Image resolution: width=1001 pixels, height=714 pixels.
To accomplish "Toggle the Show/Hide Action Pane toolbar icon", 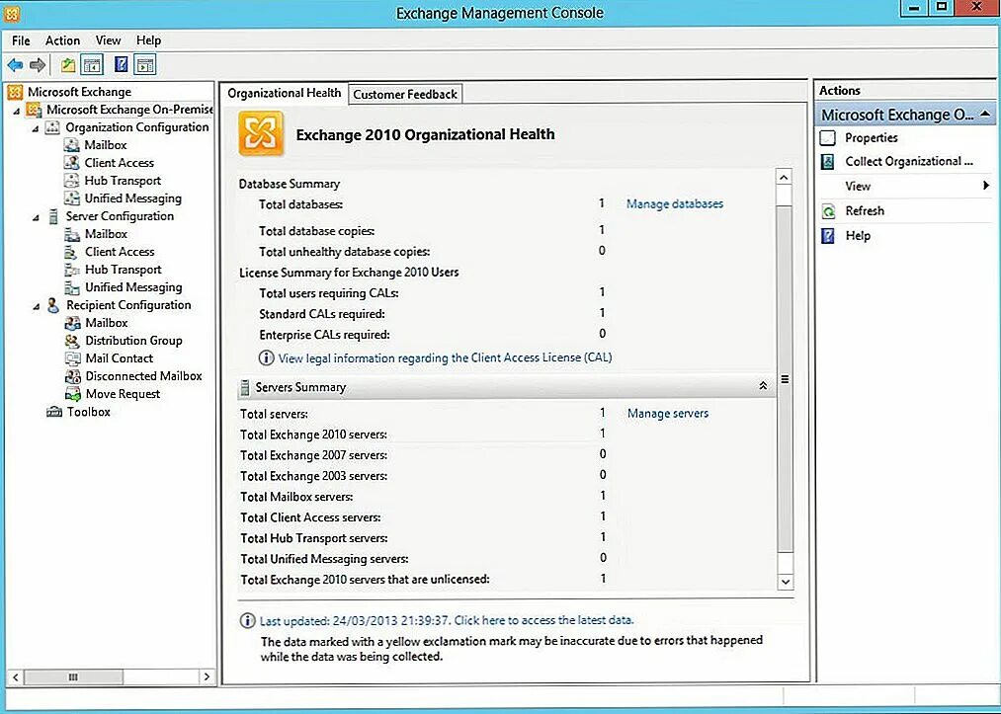I will pyautogui.click(x=145, y=64).
